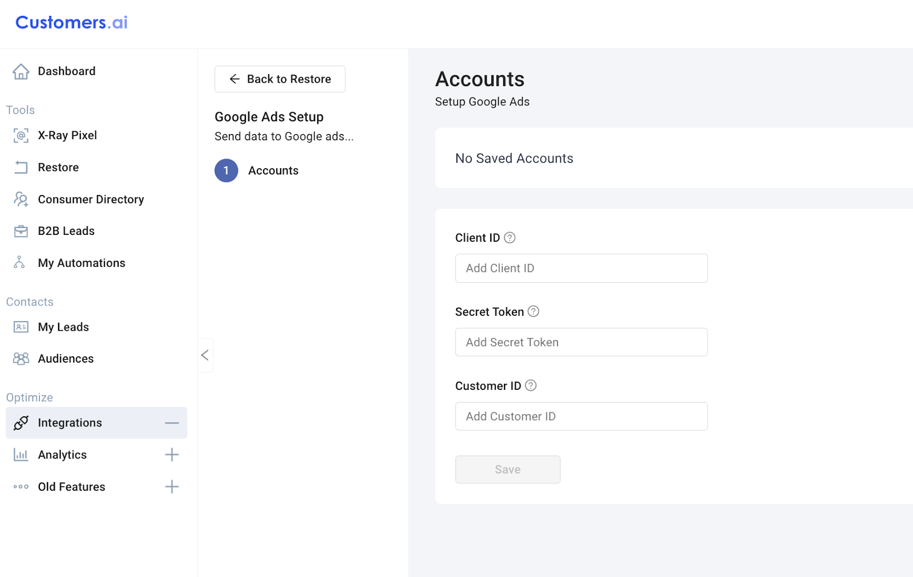Click the Restore icon in sidebar

[21, 167]
